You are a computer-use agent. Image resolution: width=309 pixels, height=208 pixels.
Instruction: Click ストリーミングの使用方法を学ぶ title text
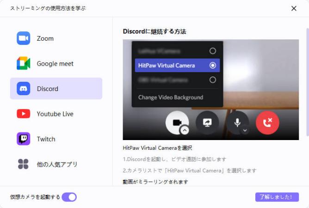(48, 8)
